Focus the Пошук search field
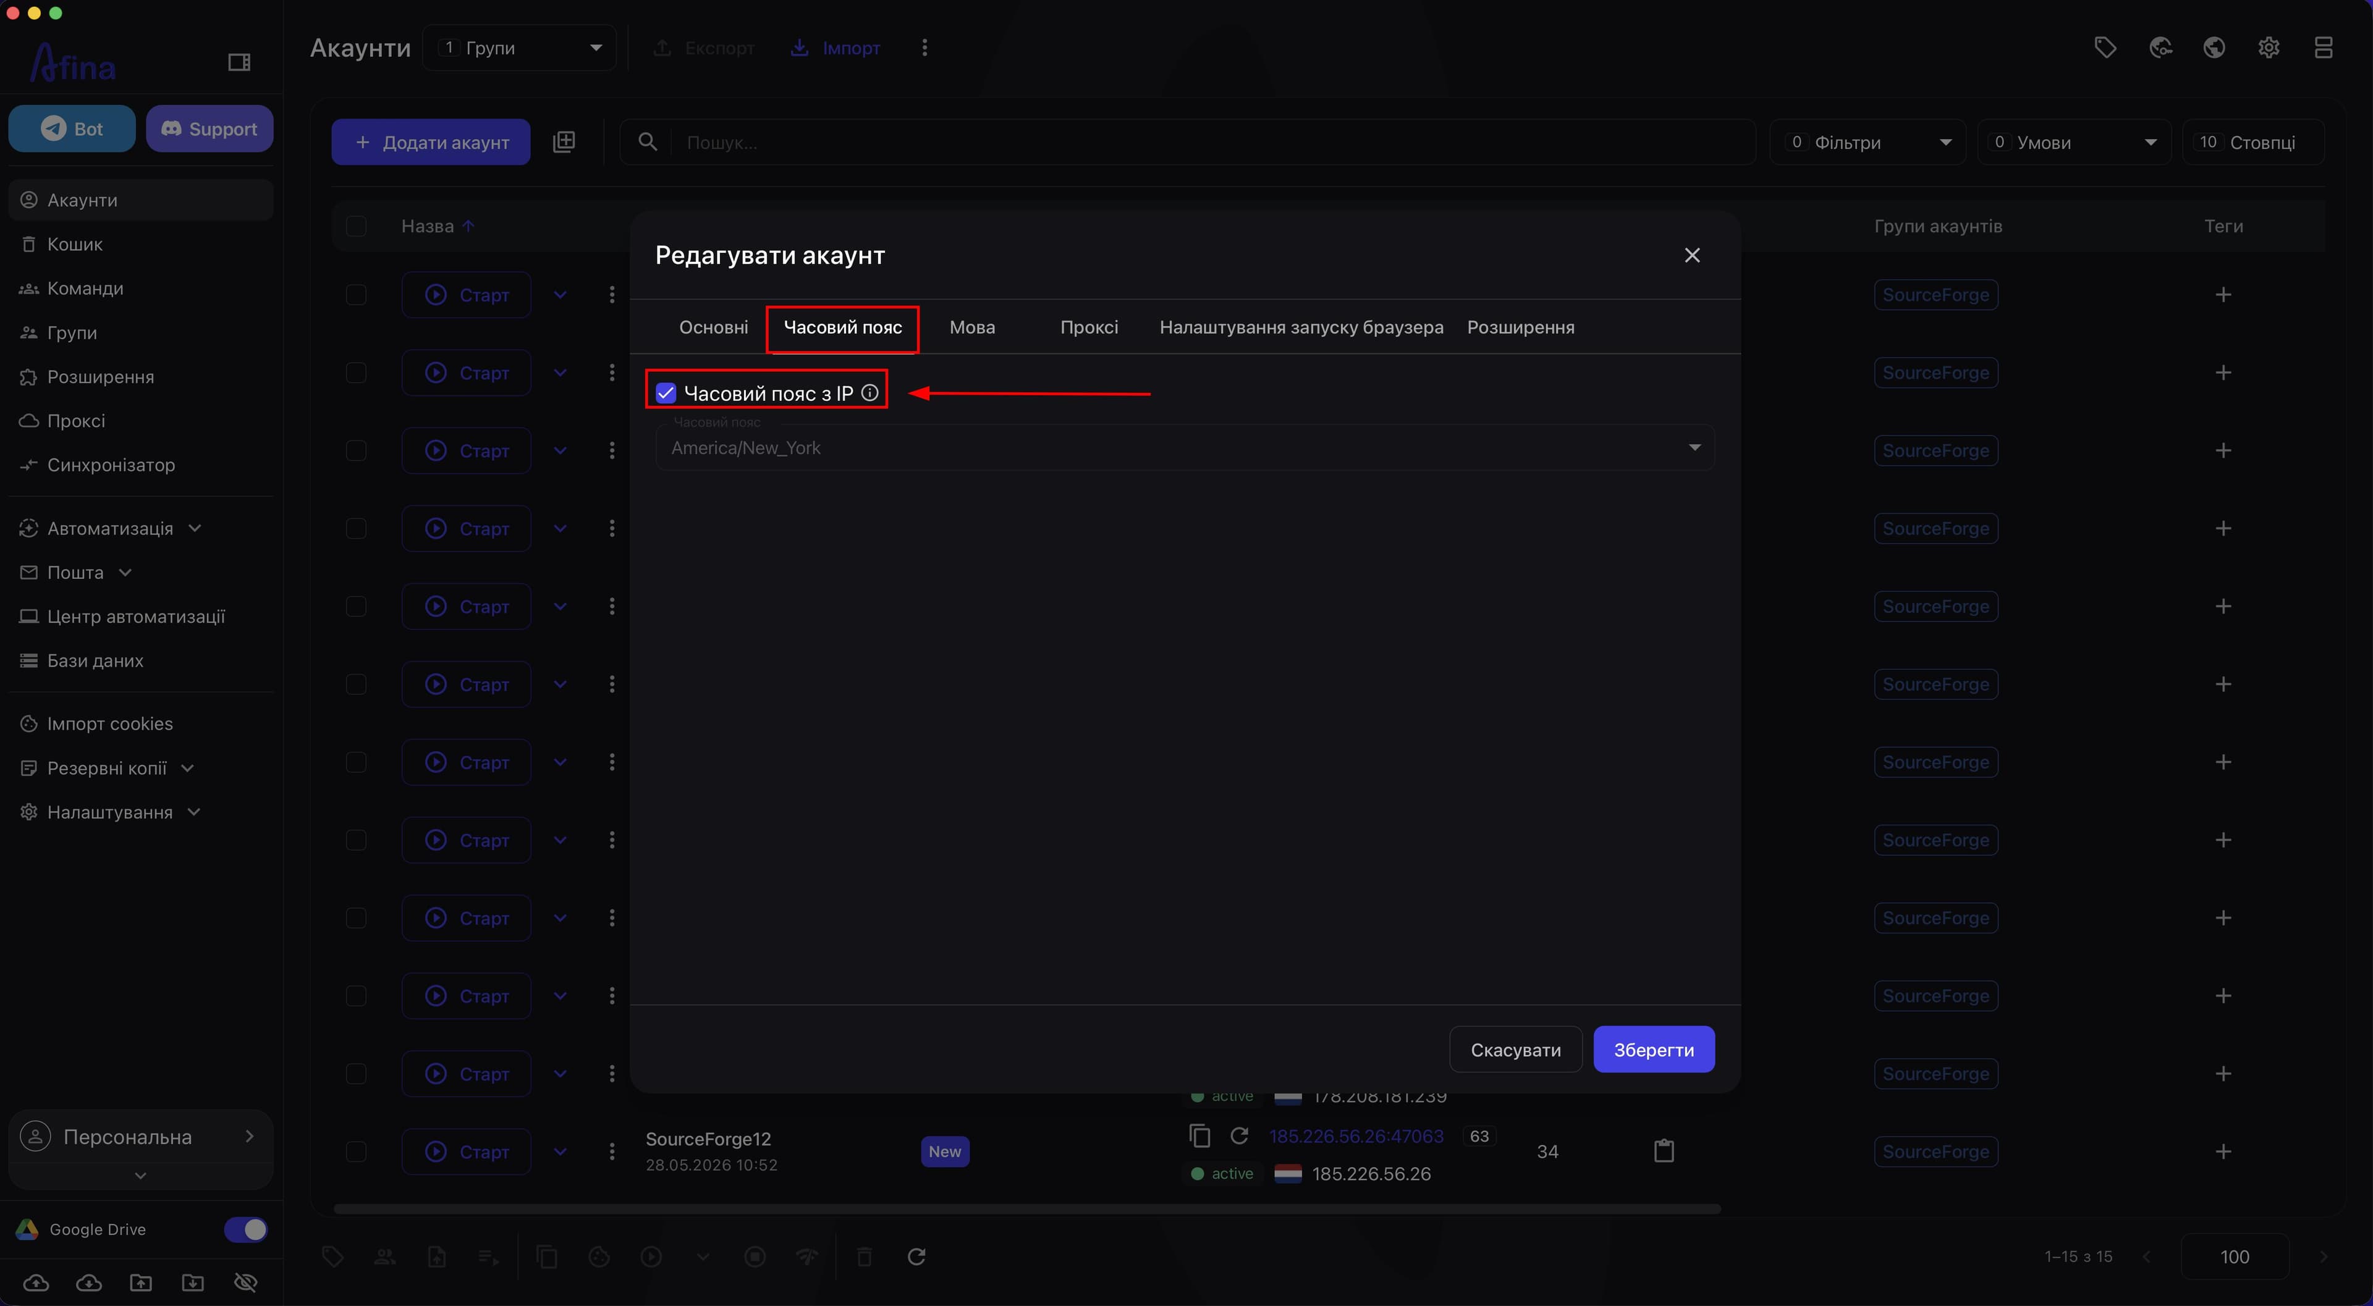 click(1187, 142)
